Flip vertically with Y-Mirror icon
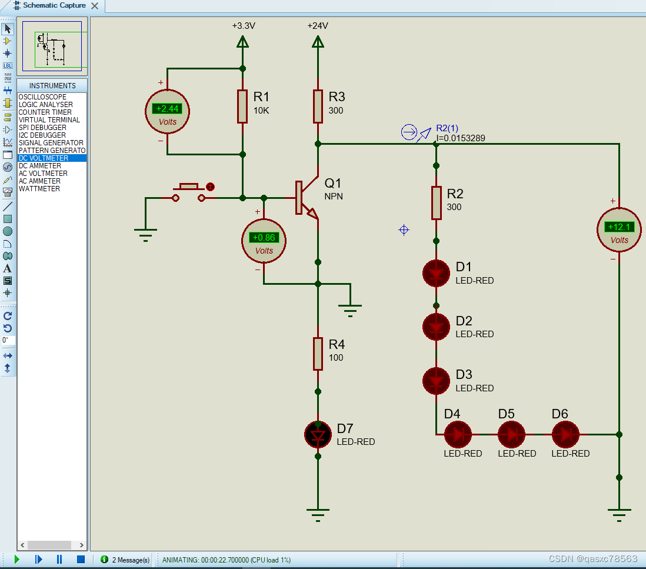This screenshot has height=569, width=646. pyautogui.click(x=8, y=368)
